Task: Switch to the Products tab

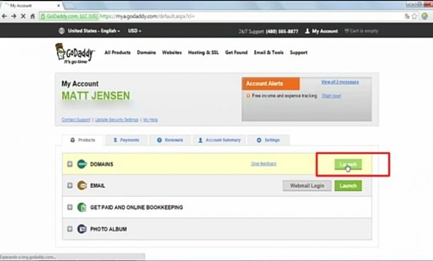Action: [x=83, y=140]
